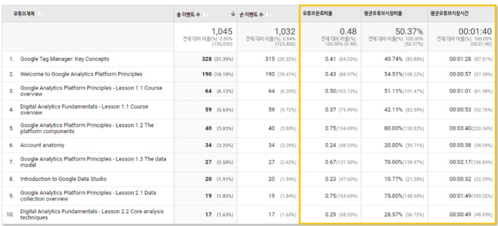Select watch ratio 75.00% cell
This screenshot has height=226, width=498.
(x=393, y=196)
